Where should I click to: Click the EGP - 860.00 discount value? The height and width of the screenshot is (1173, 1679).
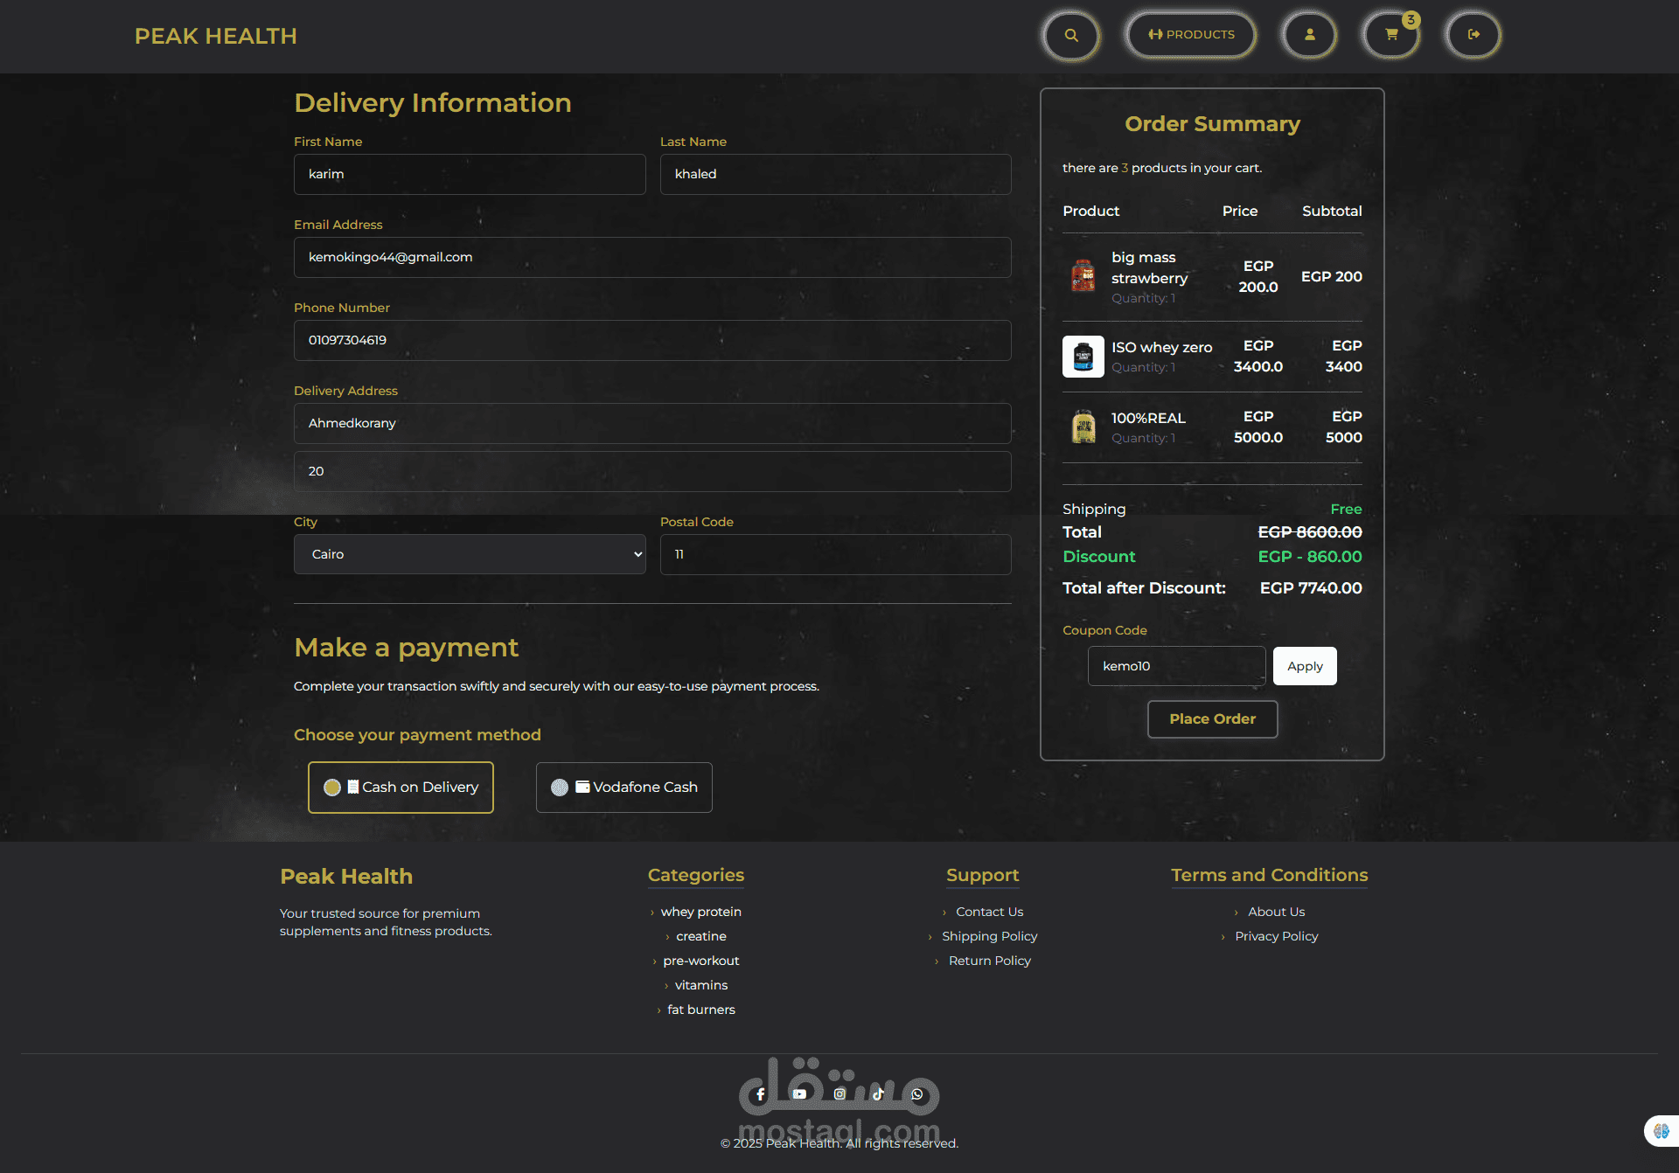coord(1309,557)
